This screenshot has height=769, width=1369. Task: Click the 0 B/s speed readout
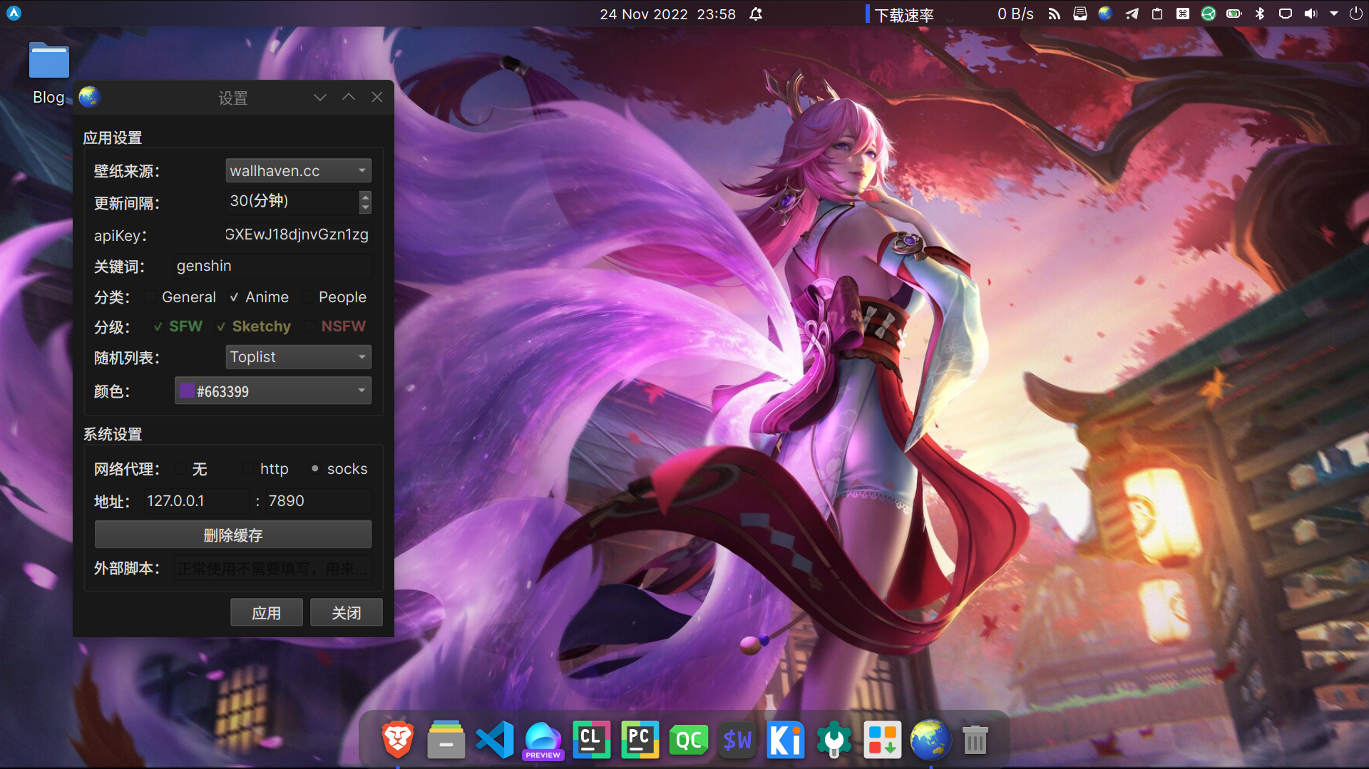click(x=1015, y=14)
